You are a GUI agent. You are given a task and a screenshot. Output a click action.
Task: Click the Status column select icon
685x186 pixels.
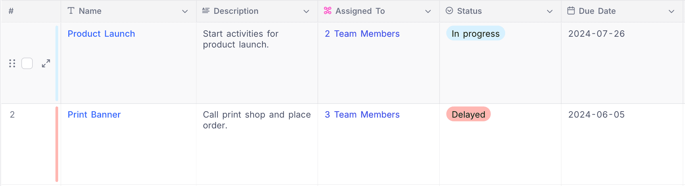[449, 11]
